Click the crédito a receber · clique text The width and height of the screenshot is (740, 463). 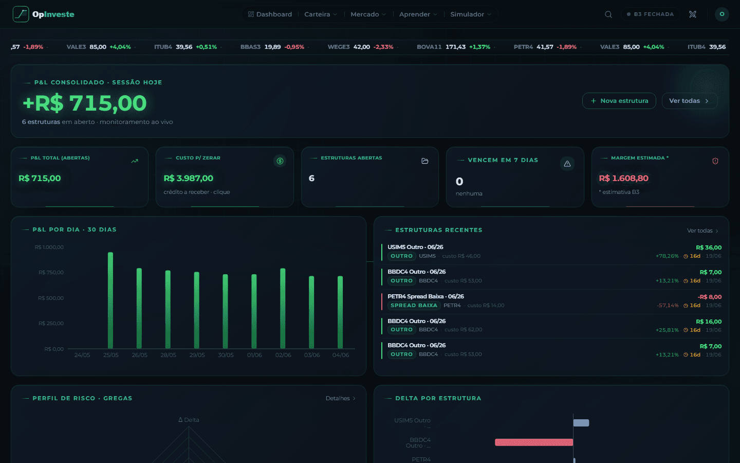(x=197, y=192)
